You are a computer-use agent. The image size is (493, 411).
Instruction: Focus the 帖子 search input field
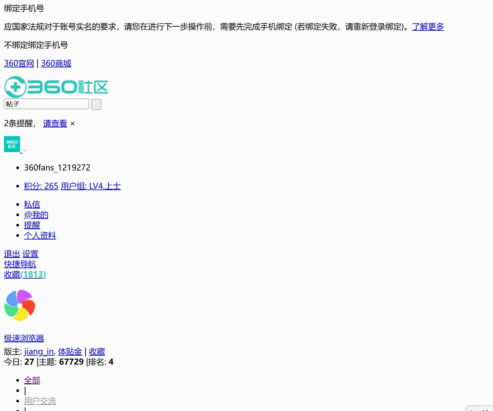(x=46, y=104)
